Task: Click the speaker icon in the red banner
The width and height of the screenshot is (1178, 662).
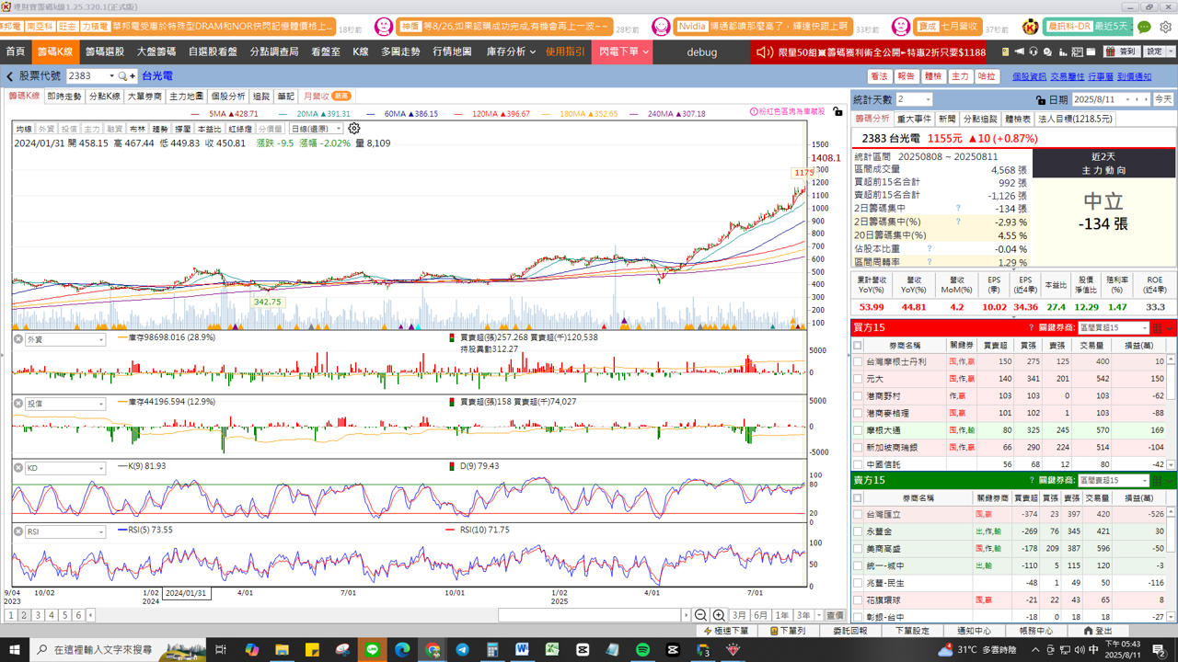Action: [x=764, y=52]
